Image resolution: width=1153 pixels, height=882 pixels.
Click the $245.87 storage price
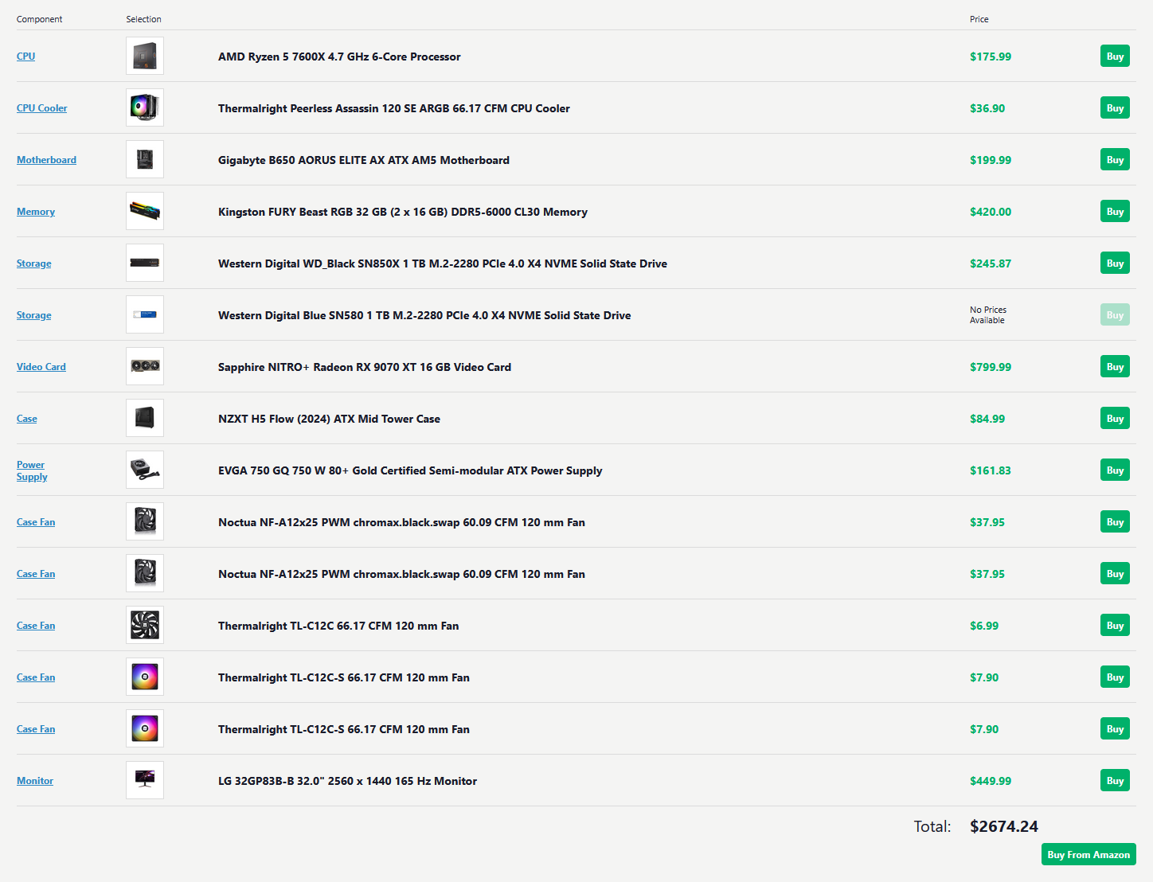click(991, 263)
